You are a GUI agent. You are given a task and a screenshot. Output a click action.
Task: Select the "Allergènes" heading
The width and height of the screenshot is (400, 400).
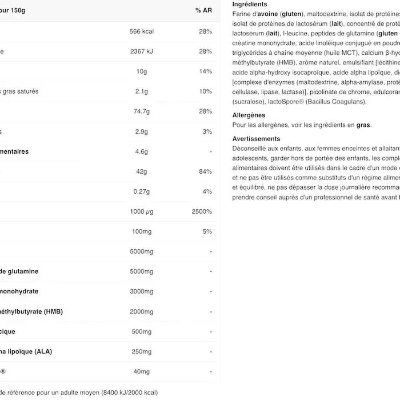[249, 115]
